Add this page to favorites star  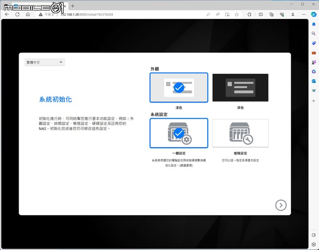[x=237, y=15]
